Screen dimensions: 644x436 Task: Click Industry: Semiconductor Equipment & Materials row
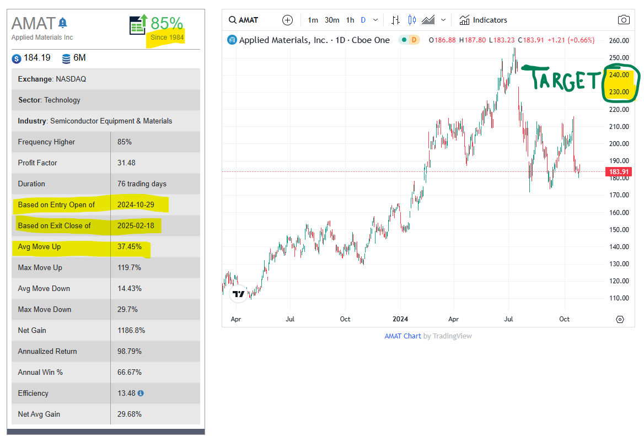pyautogui.click(x=106, y=121)
